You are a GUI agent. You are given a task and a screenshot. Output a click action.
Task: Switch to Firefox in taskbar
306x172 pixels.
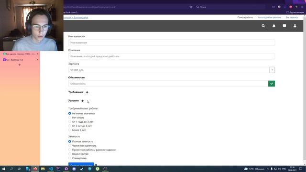coord(35,169)
